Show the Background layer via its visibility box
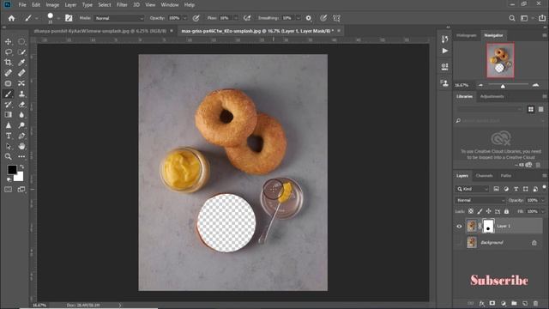This screenshot has width=549, height=309. point(459,242)
